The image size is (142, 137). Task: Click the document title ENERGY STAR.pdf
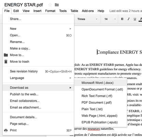pyautogui.click(x=24, y=5)
